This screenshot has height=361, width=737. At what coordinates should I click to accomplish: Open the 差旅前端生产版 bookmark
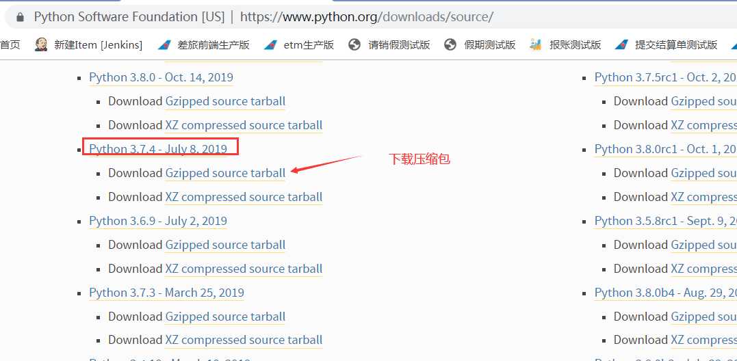[214, 45]
